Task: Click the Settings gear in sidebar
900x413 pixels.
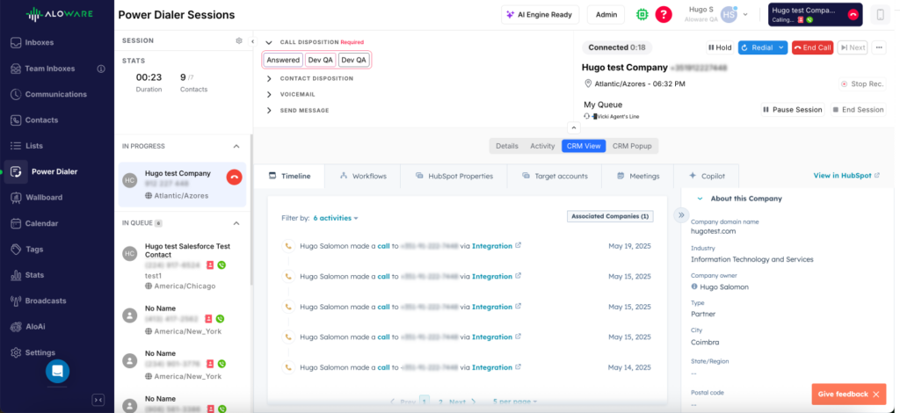Action: [x=16, y=352]
